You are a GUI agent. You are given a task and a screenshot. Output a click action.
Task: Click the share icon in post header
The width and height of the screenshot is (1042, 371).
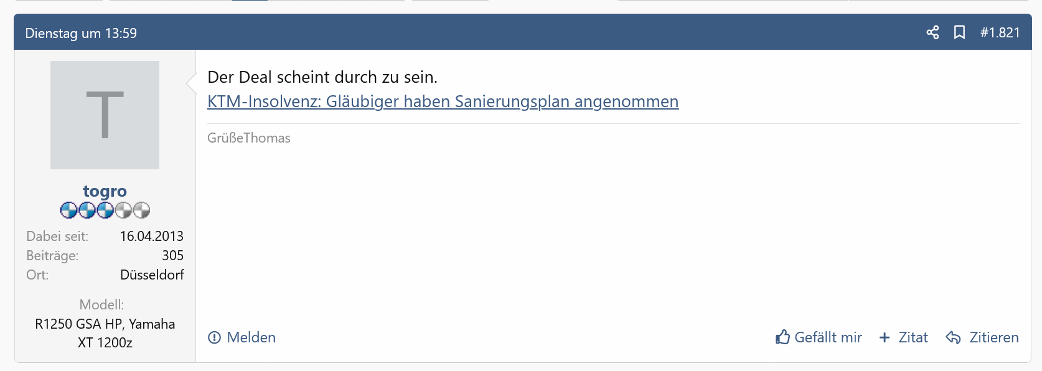[x=932, y=32]
